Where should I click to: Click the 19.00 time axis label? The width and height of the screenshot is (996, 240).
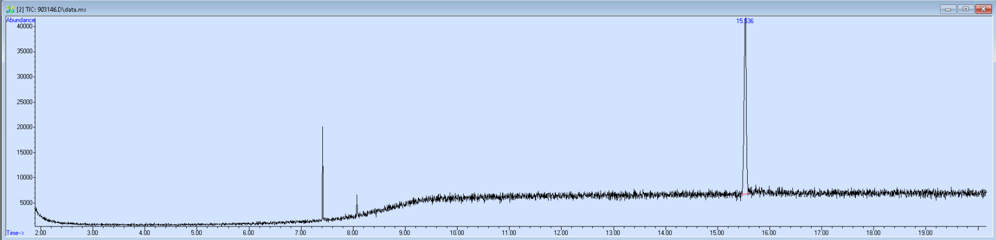pos(925,233)
